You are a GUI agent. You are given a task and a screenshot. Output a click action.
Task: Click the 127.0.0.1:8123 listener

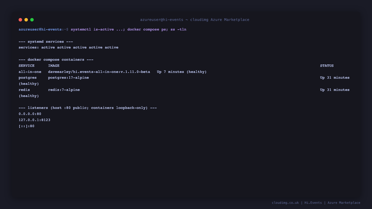(x=34, y=120)
